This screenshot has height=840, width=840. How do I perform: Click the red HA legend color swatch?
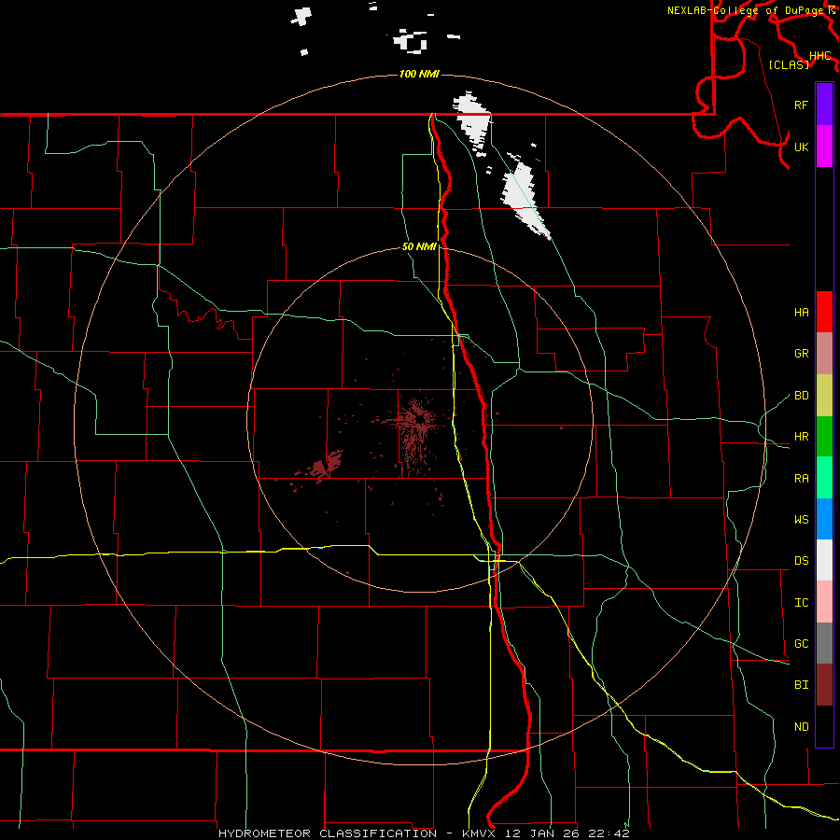coord(824,312)
